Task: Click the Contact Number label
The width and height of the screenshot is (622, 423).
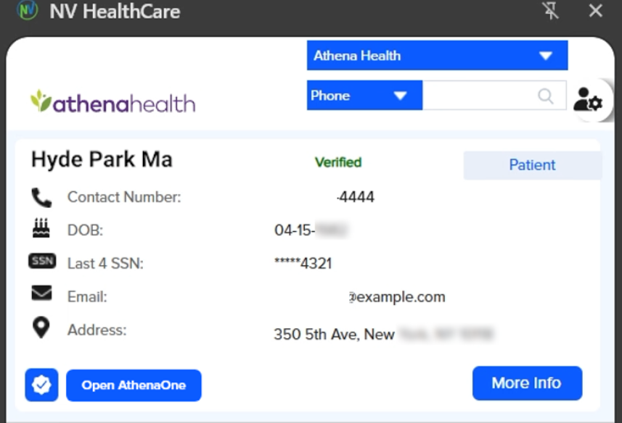Action: (124, 197)
